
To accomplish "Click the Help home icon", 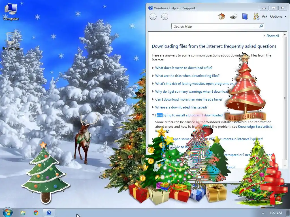I will click(221, 16).
